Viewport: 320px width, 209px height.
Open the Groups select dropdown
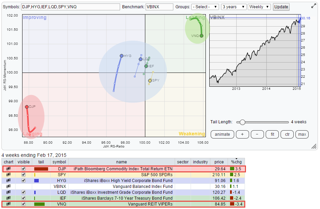click(205, 7)
